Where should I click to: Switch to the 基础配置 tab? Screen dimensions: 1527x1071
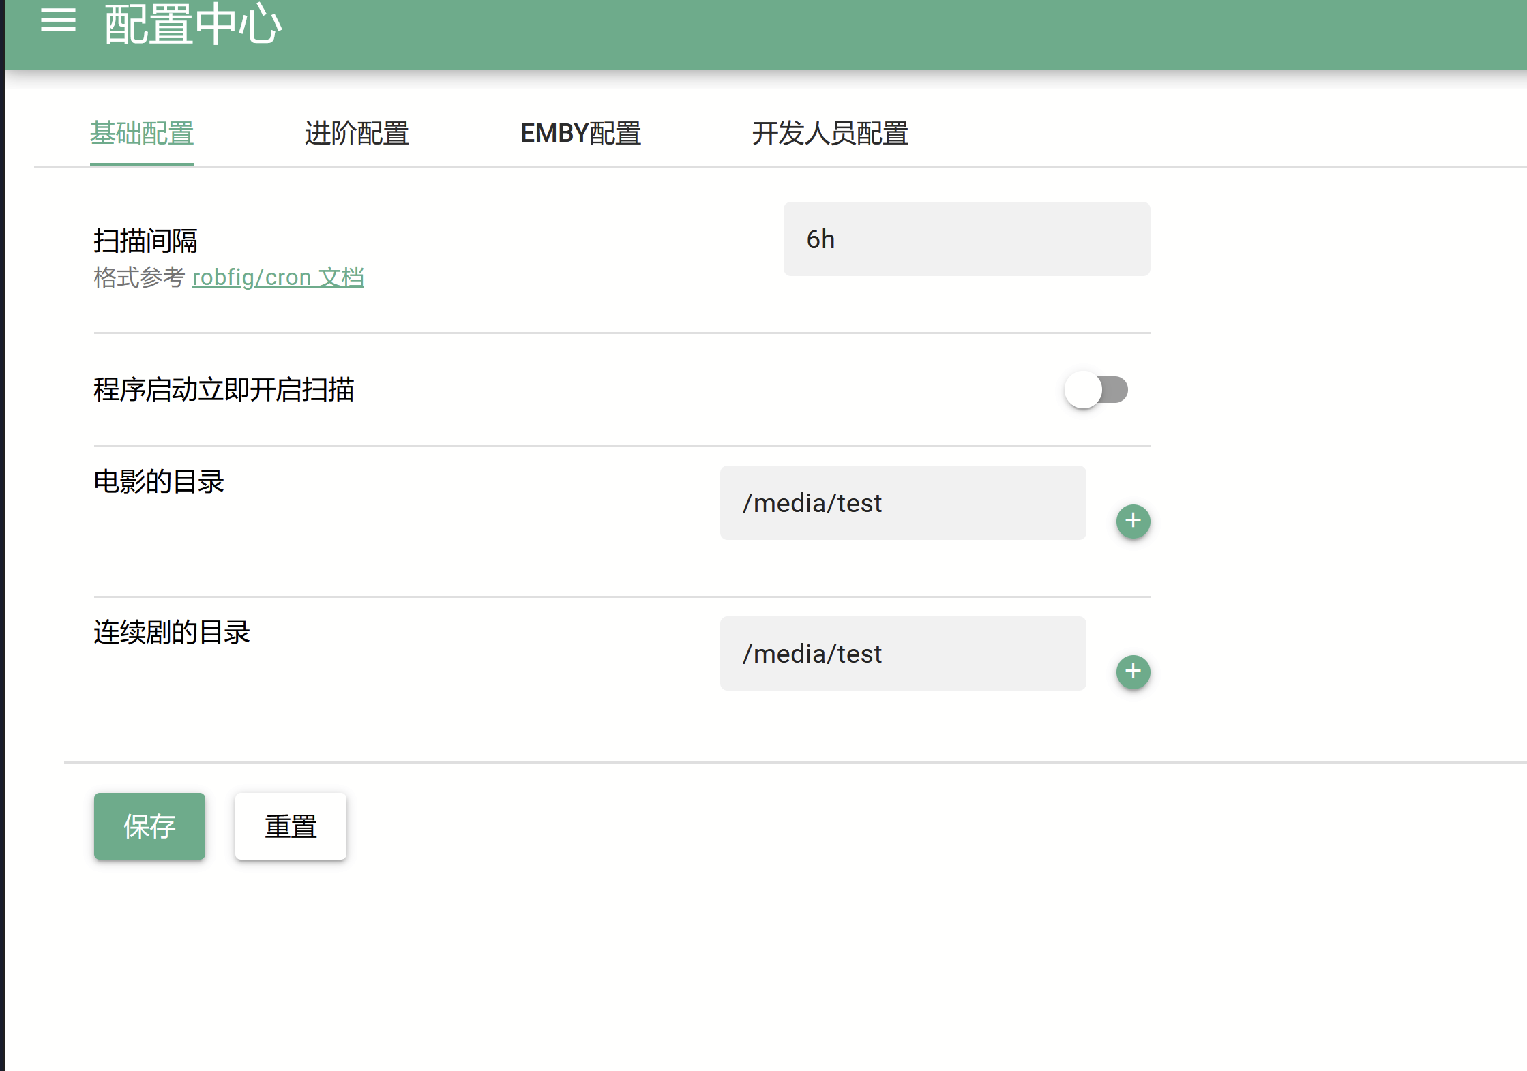click(x=141, y=134)
